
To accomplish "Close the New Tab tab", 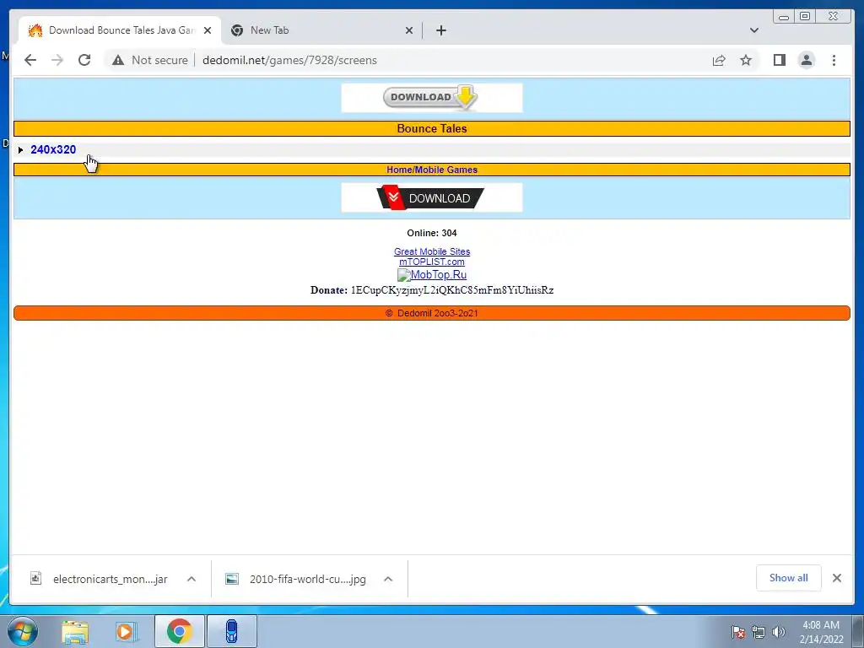I will click(409, 30).
